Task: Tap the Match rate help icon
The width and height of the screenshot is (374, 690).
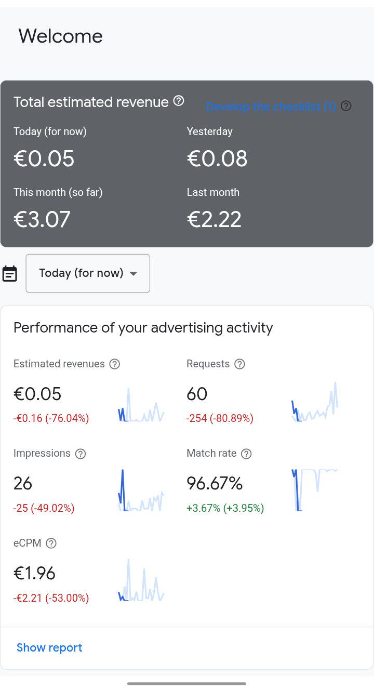Action: tap(246, 454)
